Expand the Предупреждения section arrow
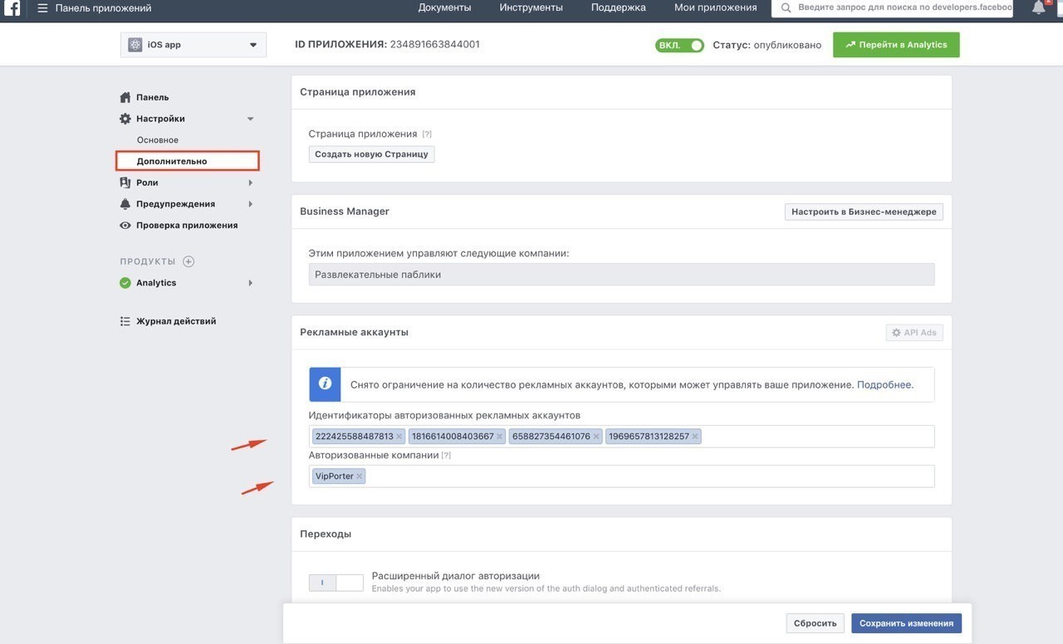The image size is (1063, 644). click(251, 204)
